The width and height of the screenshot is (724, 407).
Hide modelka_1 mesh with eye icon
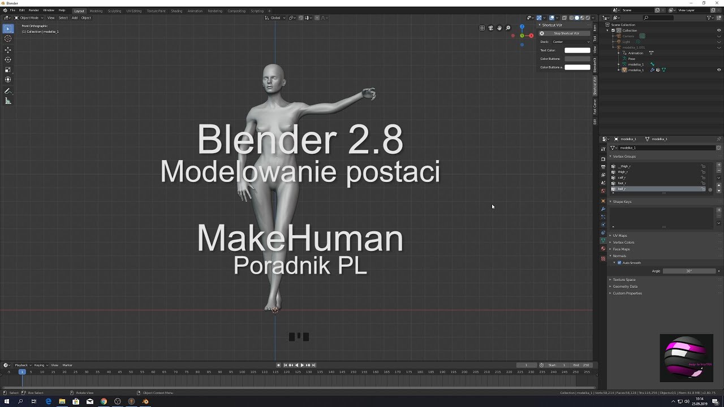(x=719, y=70)
